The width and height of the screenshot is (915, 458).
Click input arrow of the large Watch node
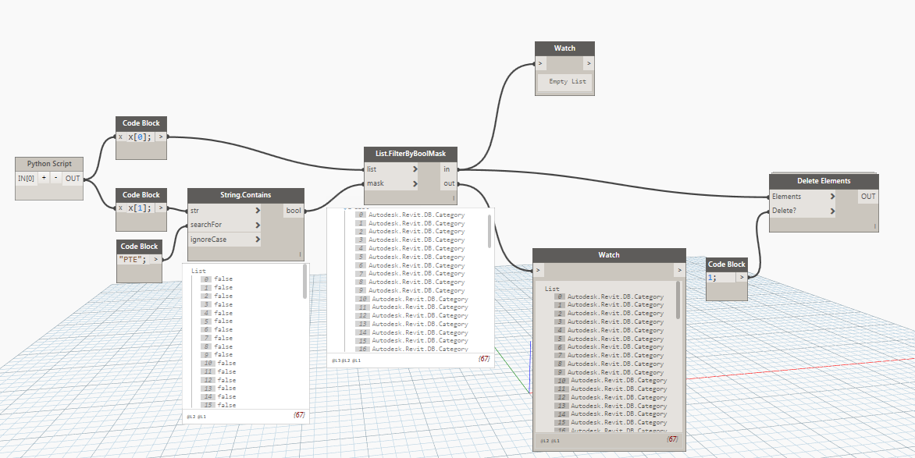click(539, 270)
